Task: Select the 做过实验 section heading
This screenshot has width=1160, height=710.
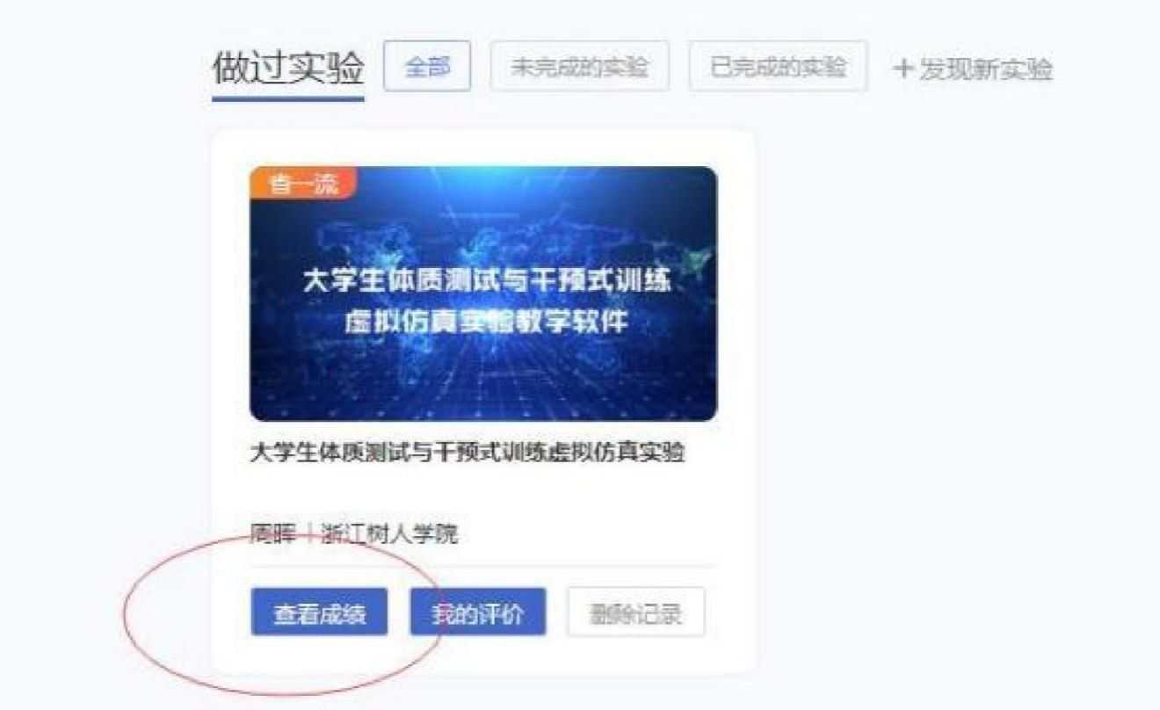Action: tap(288, 69)
